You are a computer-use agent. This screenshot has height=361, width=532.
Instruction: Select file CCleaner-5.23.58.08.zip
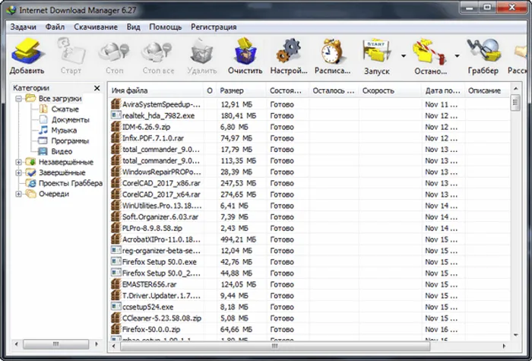click(x=161, y=318)
